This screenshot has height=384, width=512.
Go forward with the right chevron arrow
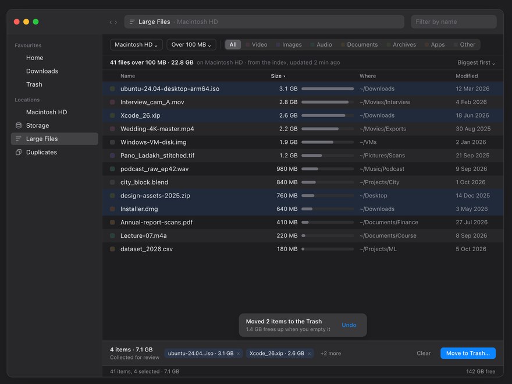click(116, 22)
